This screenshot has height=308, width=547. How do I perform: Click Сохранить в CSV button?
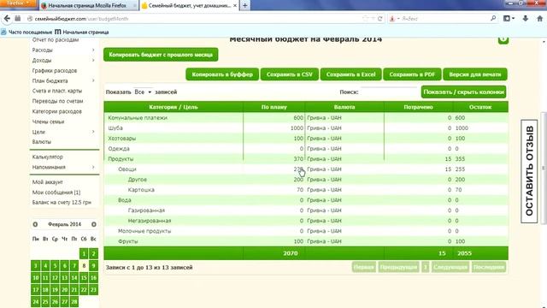tap(290, 74)
